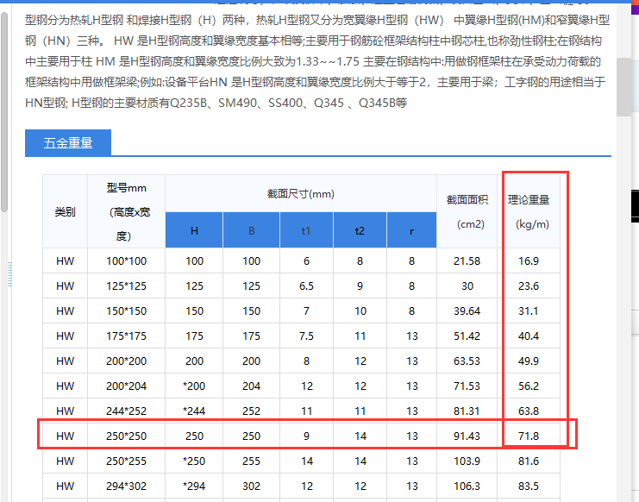This screenshot has width=639, height=502.
Task: Open the 五金重量 tab
Action: [68, 142]
